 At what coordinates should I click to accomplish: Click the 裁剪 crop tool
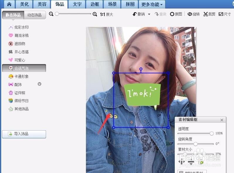pyautogui.click(x=209, y=14)
